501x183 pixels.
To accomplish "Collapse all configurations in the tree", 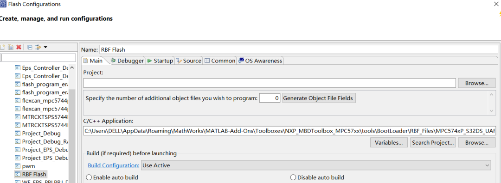I will point(29,47).
